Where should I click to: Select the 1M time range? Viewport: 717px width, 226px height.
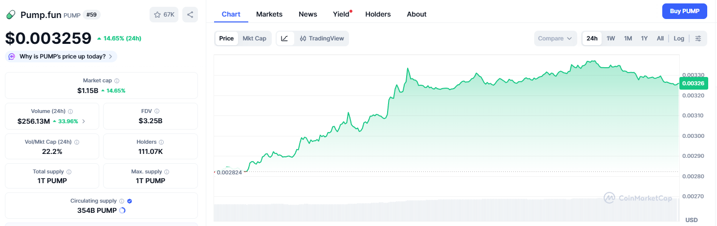(x=628, y=38)
